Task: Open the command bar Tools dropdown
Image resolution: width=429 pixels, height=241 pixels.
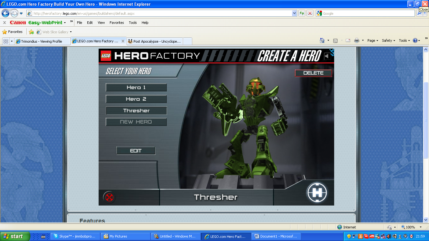Action: pos(404,40)
